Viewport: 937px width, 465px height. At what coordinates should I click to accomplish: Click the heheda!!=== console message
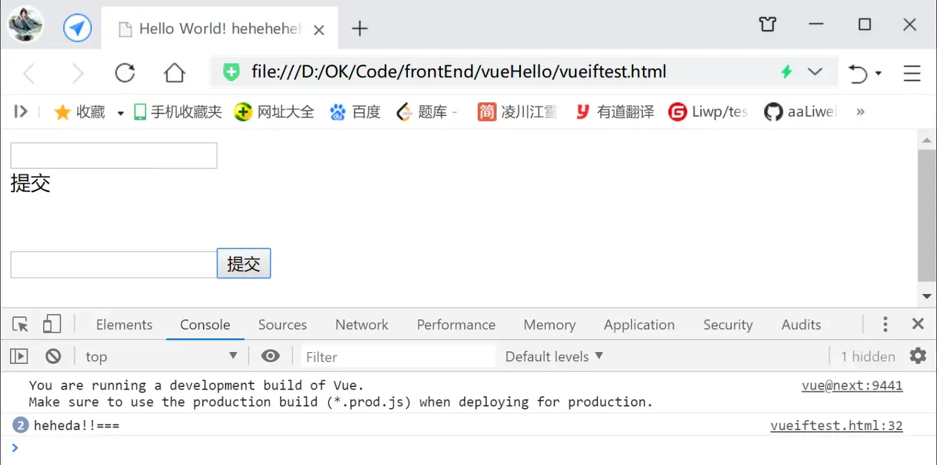pyautogui.click(x=76, y=426)
